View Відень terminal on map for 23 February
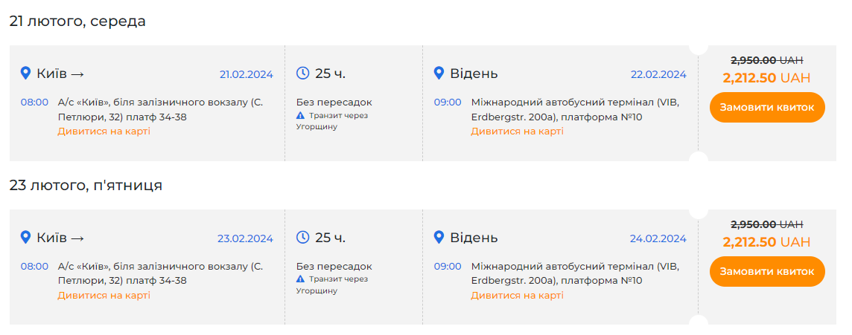This screenshot has height=335, width=852. pos(517,296)
